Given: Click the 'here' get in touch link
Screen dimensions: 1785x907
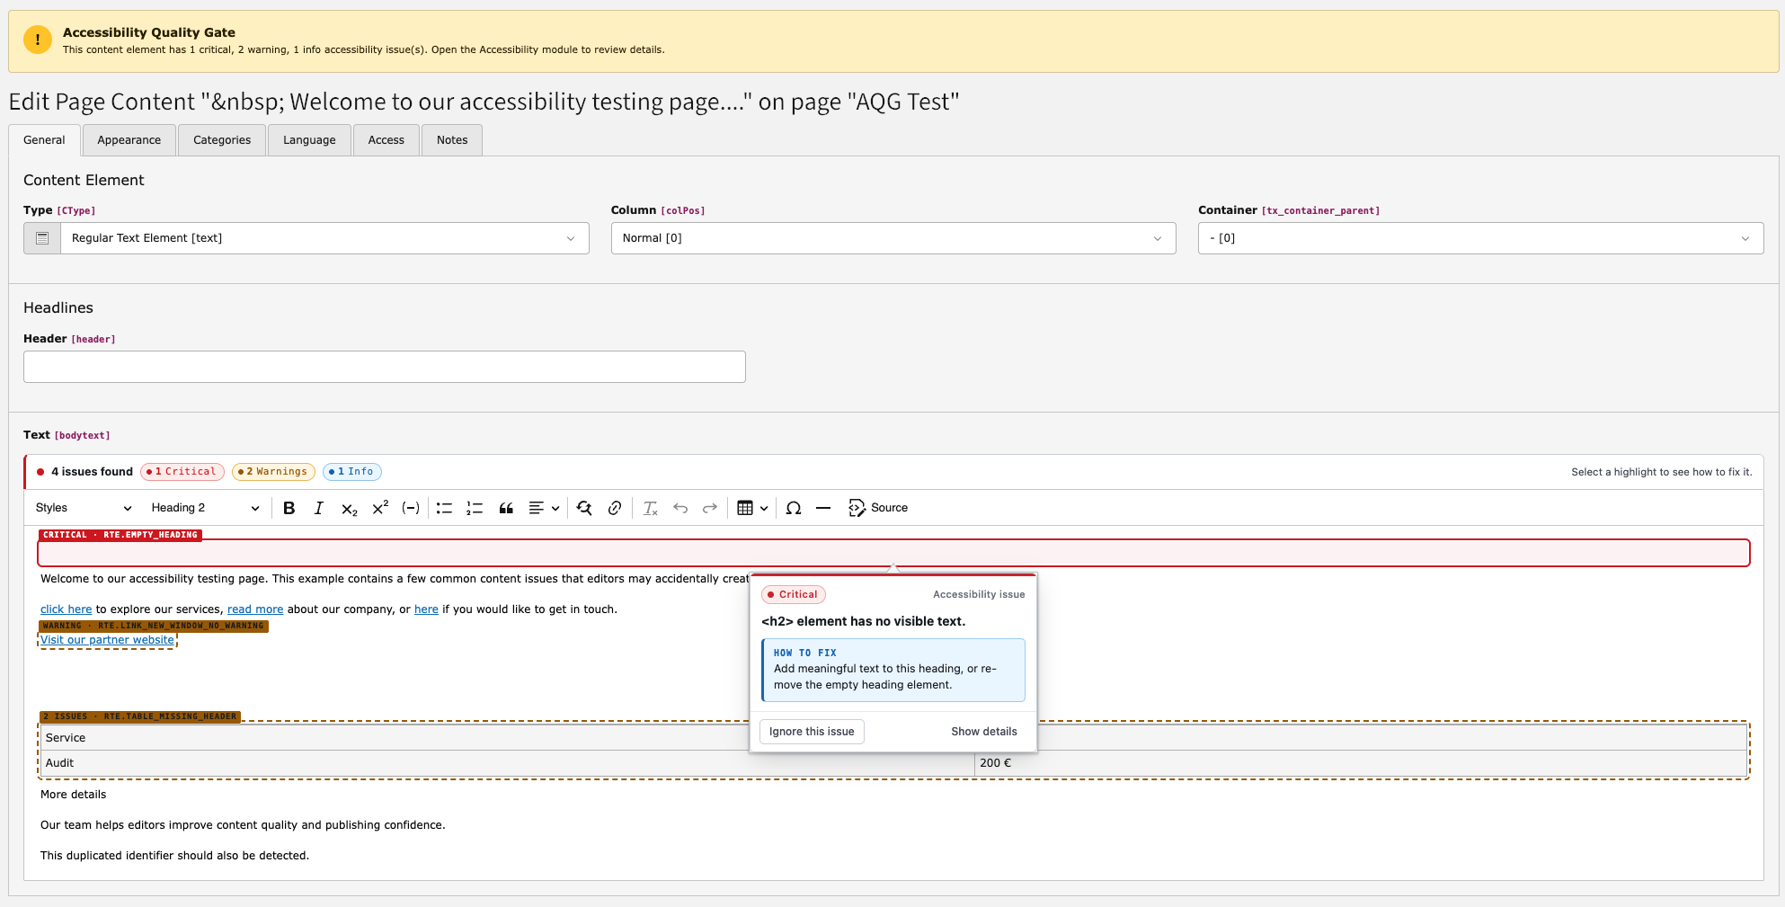Looking at the screenshot, I should [426, 609].
